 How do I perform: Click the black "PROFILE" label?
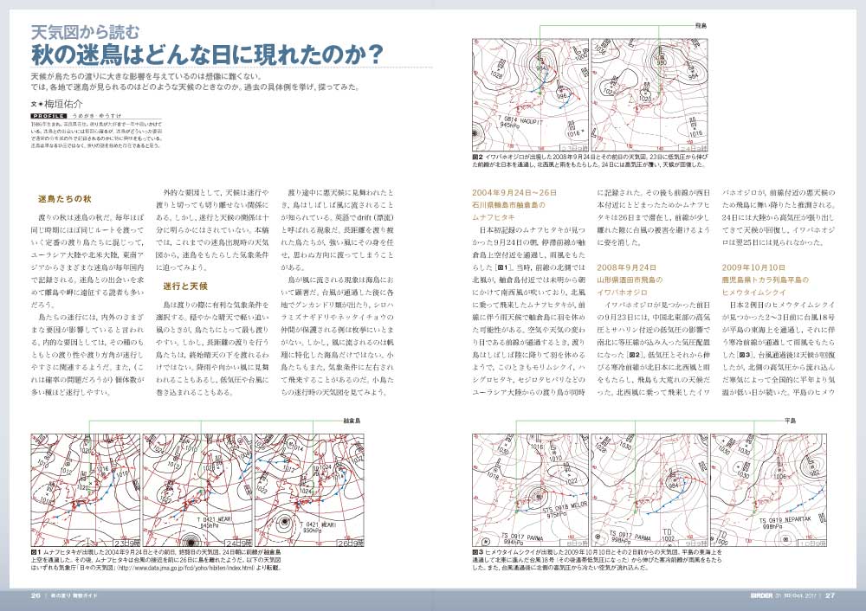pos(49,117)
